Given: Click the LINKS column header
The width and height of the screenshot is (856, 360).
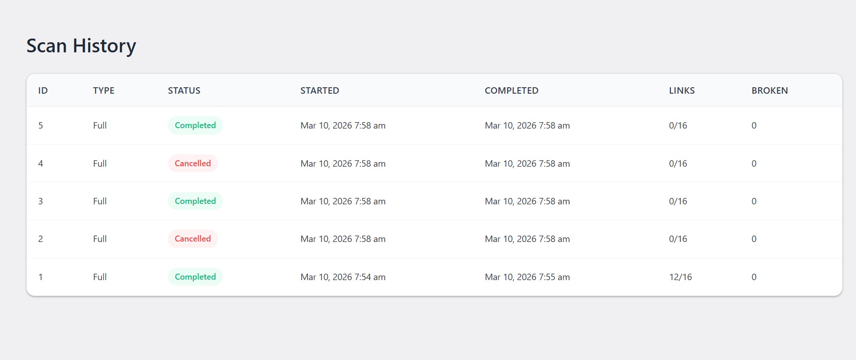Looking at the screenshot, I should (682, 90).
